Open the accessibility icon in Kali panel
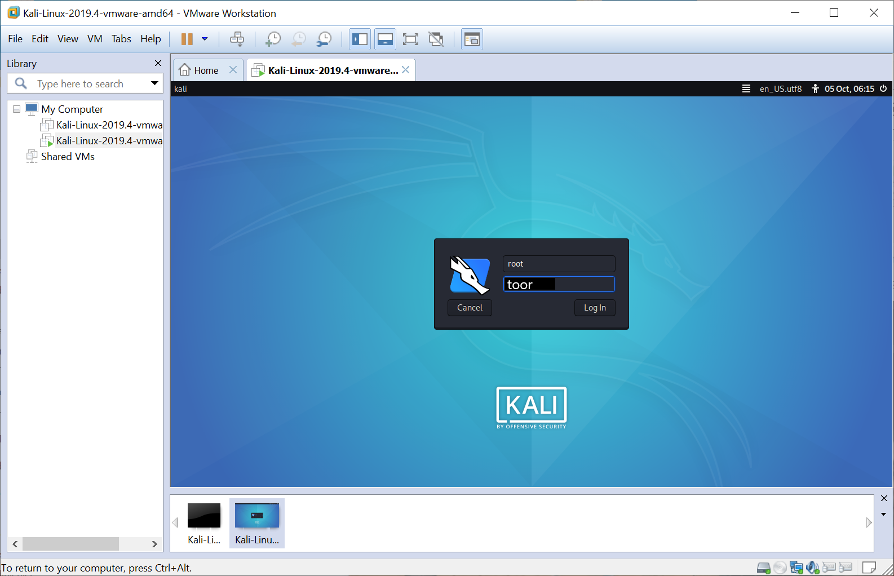The image size is (894, 576). tap(815, 88)
